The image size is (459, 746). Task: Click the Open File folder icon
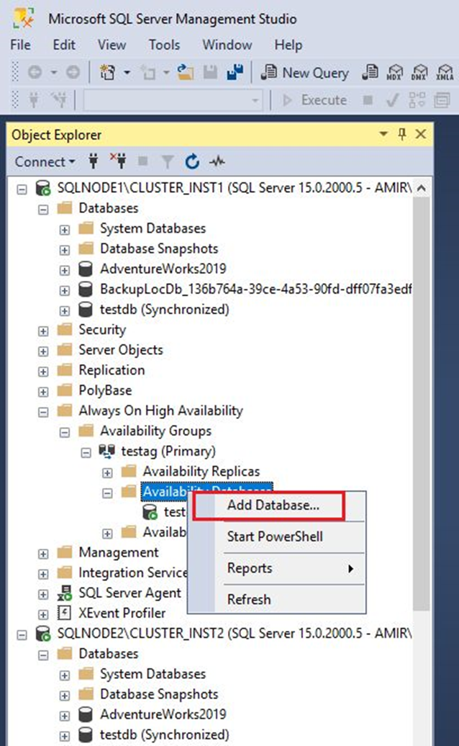(186, 73)
